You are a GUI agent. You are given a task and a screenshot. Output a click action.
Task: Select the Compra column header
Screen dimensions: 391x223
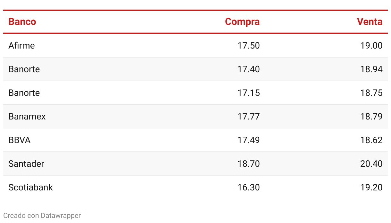(x=242, y=22)
